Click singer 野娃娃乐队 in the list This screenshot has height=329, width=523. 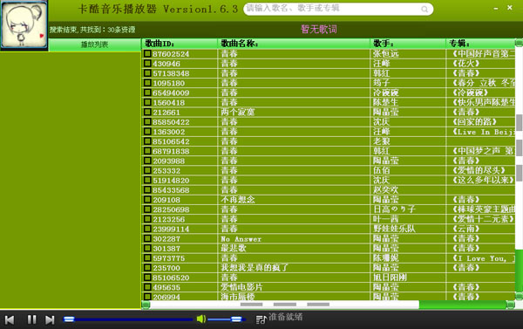394,229
